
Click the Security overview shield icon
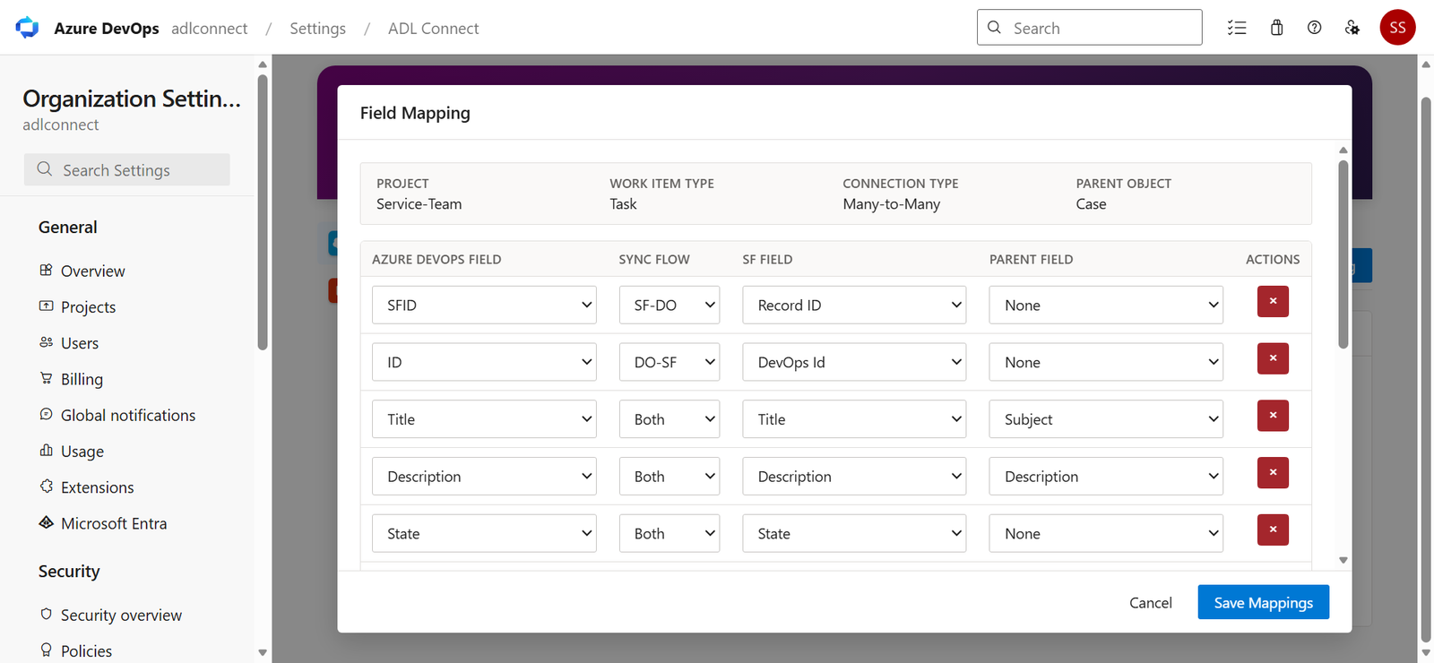click(x=47, y=614)
